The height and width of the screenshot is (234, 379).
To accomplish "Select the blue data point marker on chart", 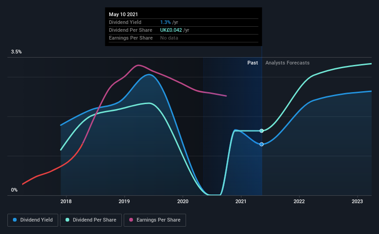I will point(262,144).
